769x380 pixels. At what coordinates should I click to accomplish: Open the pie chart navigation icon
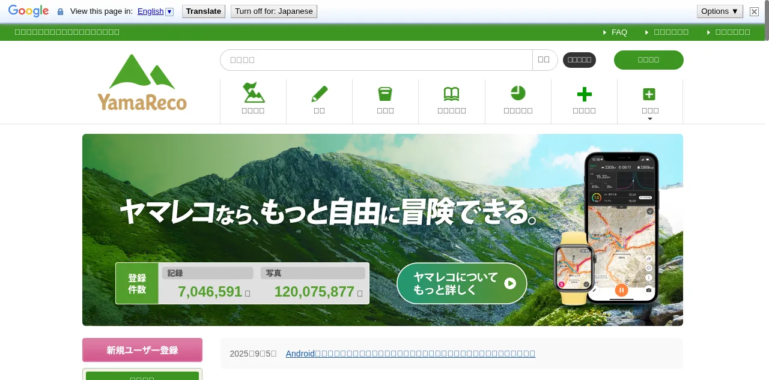coord(518,93)
